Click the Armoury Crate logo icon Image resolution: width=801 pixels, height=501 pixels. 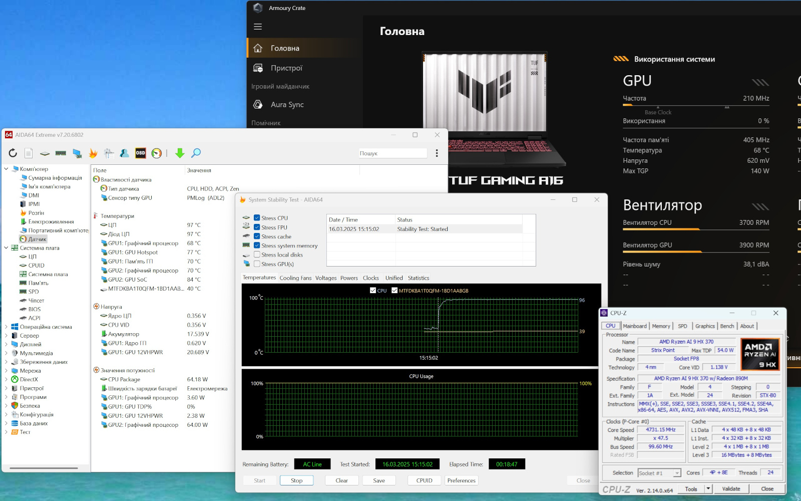258,8
